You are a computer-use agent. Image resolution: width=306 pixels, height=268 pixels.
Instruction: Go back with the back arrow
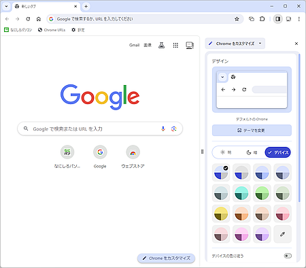pos(7,19)
